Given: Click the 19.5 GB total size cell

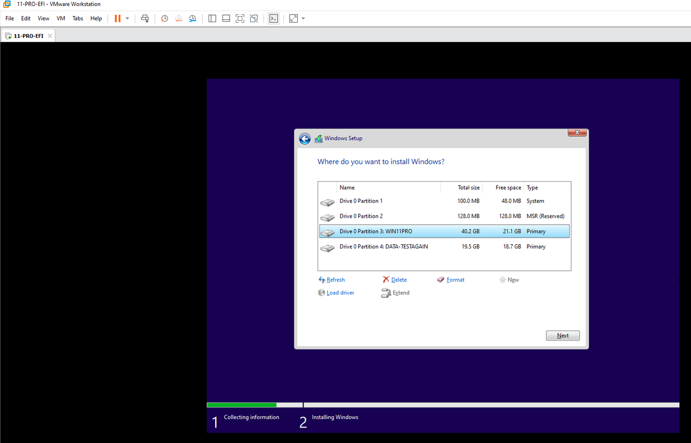Looking at the screenshot, I should coord(470,246).
